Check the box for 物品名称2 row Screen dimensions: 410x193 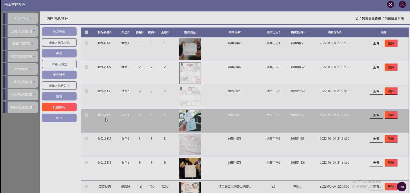(87, 67)
